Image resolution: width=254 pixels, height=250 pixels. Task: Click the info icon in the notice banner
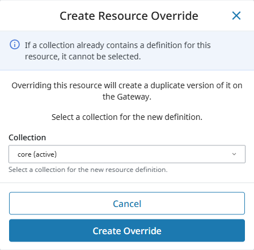[x=15, y=45]
